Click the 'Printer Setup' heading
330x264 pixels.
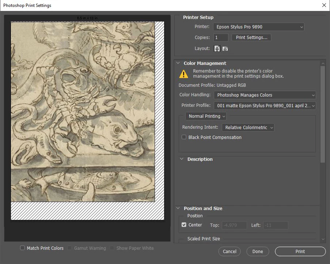tap(198, 17)
